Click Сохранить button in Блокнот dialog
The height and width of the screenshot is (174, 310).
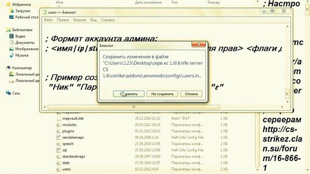point(129,94)
